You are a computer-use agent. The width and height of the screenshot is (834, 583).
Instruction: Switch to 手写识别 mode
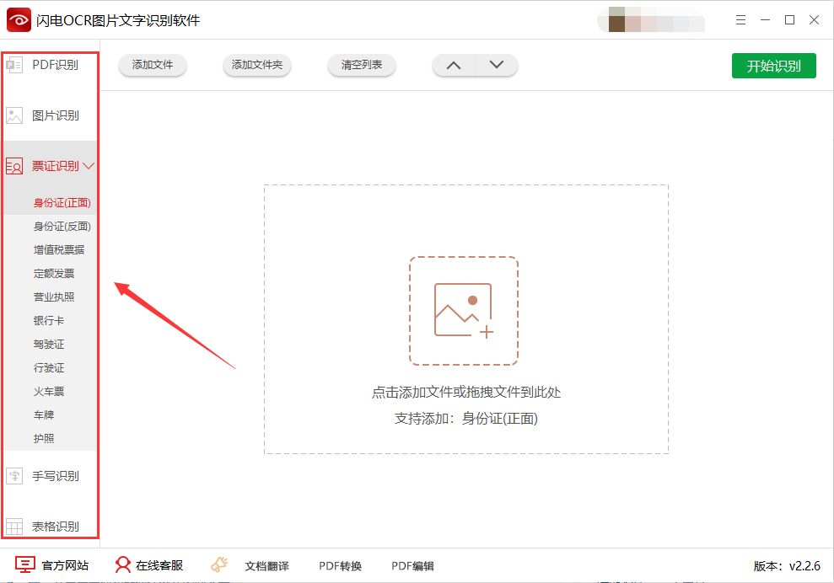[56, 476]
